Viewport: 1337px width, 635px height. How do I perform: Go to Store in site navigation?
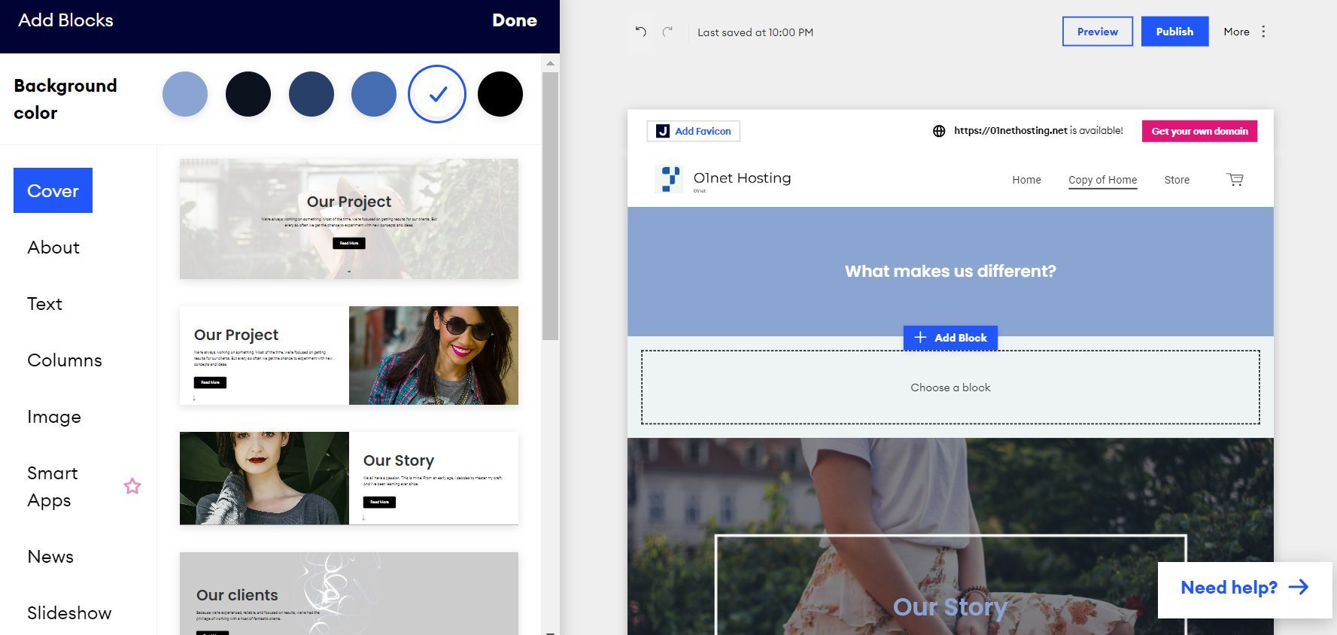pyautogui.click(x=1177, y=180)
